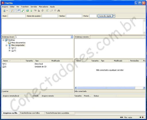Open the filename filters icon
The height and width of the screenshot is (120, 147).
pyautogui.click(x=47, y=11)
